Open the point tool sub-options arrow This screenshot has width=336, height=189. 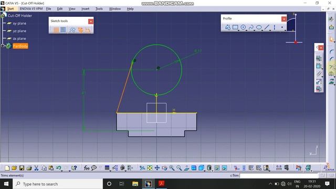[285, 30]
